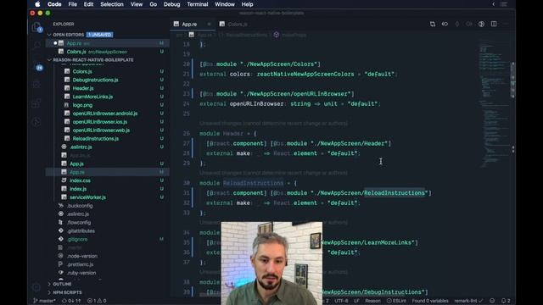Viewport: 543px width, 305px height.
Task: Open the Extensions view in activity bar
Action: 36,103
